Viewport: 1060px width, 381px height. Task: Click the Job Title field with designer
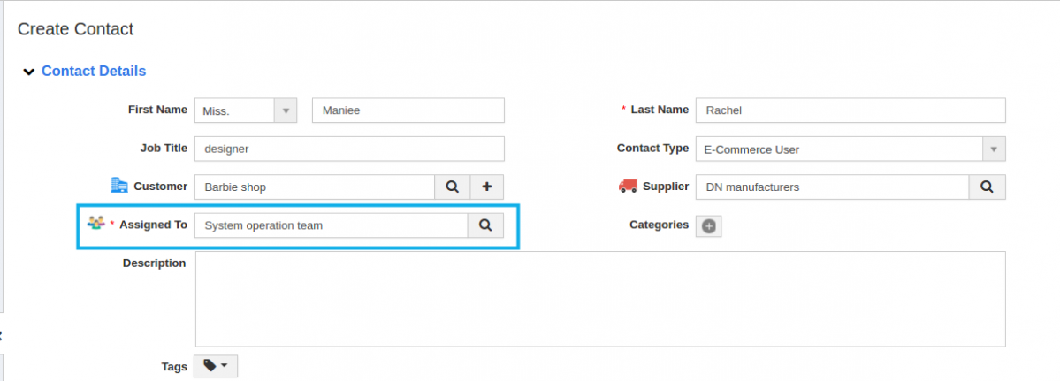349,149
